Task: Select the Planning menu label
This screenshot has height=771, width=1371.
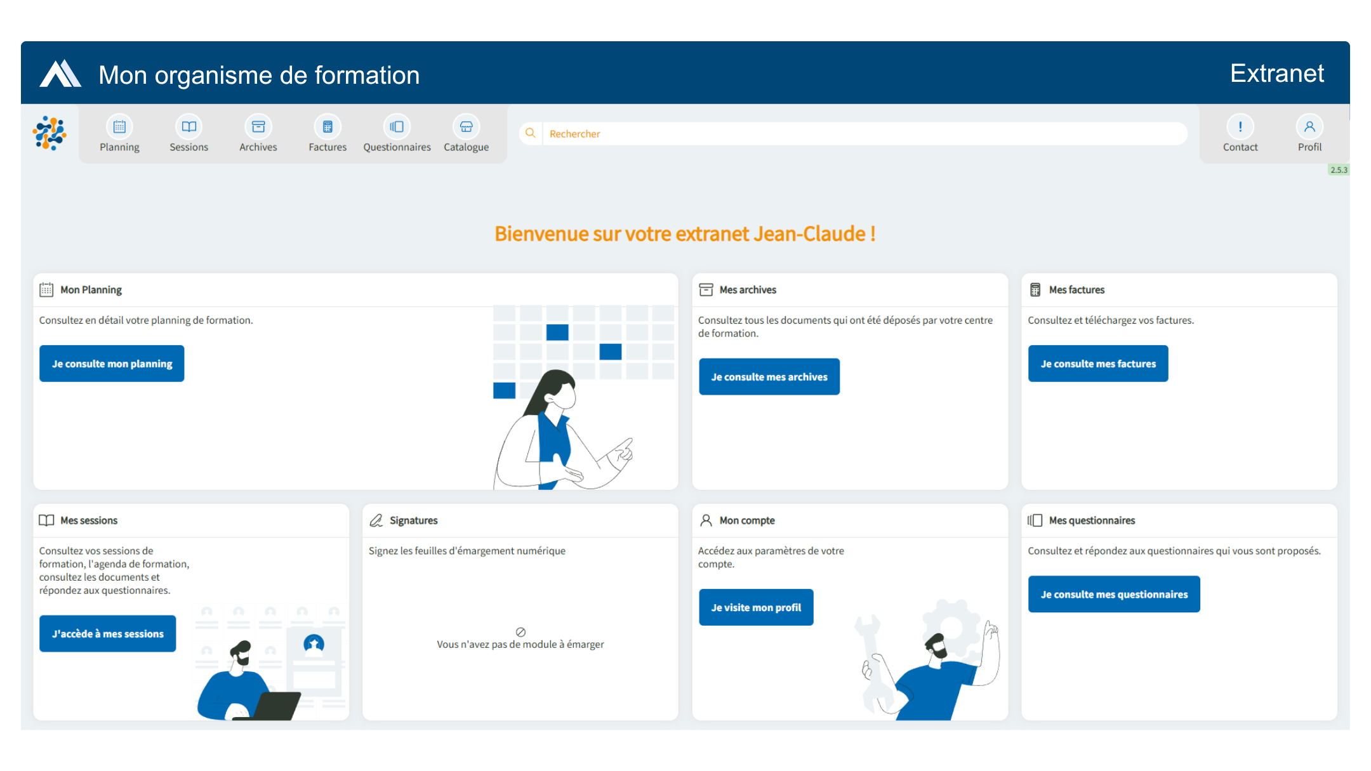Action: [119, 147]
